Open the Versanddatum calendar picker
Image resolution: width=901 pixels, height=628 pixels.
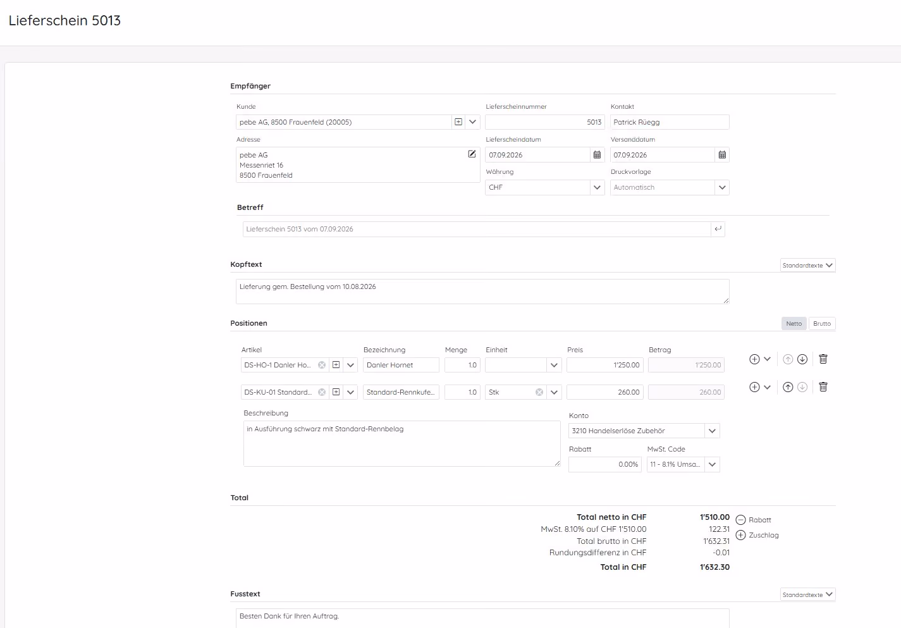722,155
